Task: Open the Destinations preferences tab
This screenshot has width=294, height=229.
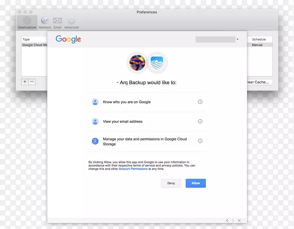Action: tap(27, 23)
